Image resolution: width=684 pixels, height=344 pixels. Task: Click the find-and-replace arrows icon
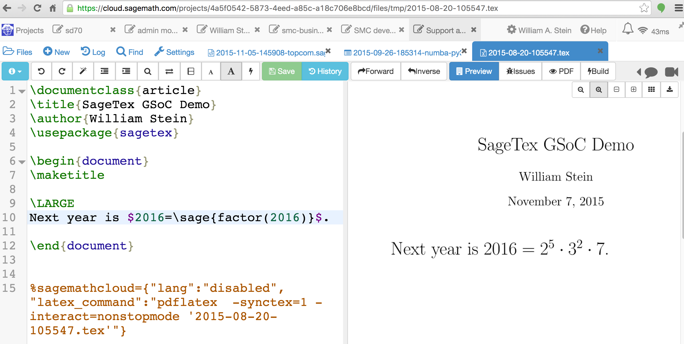coord(169,71)
